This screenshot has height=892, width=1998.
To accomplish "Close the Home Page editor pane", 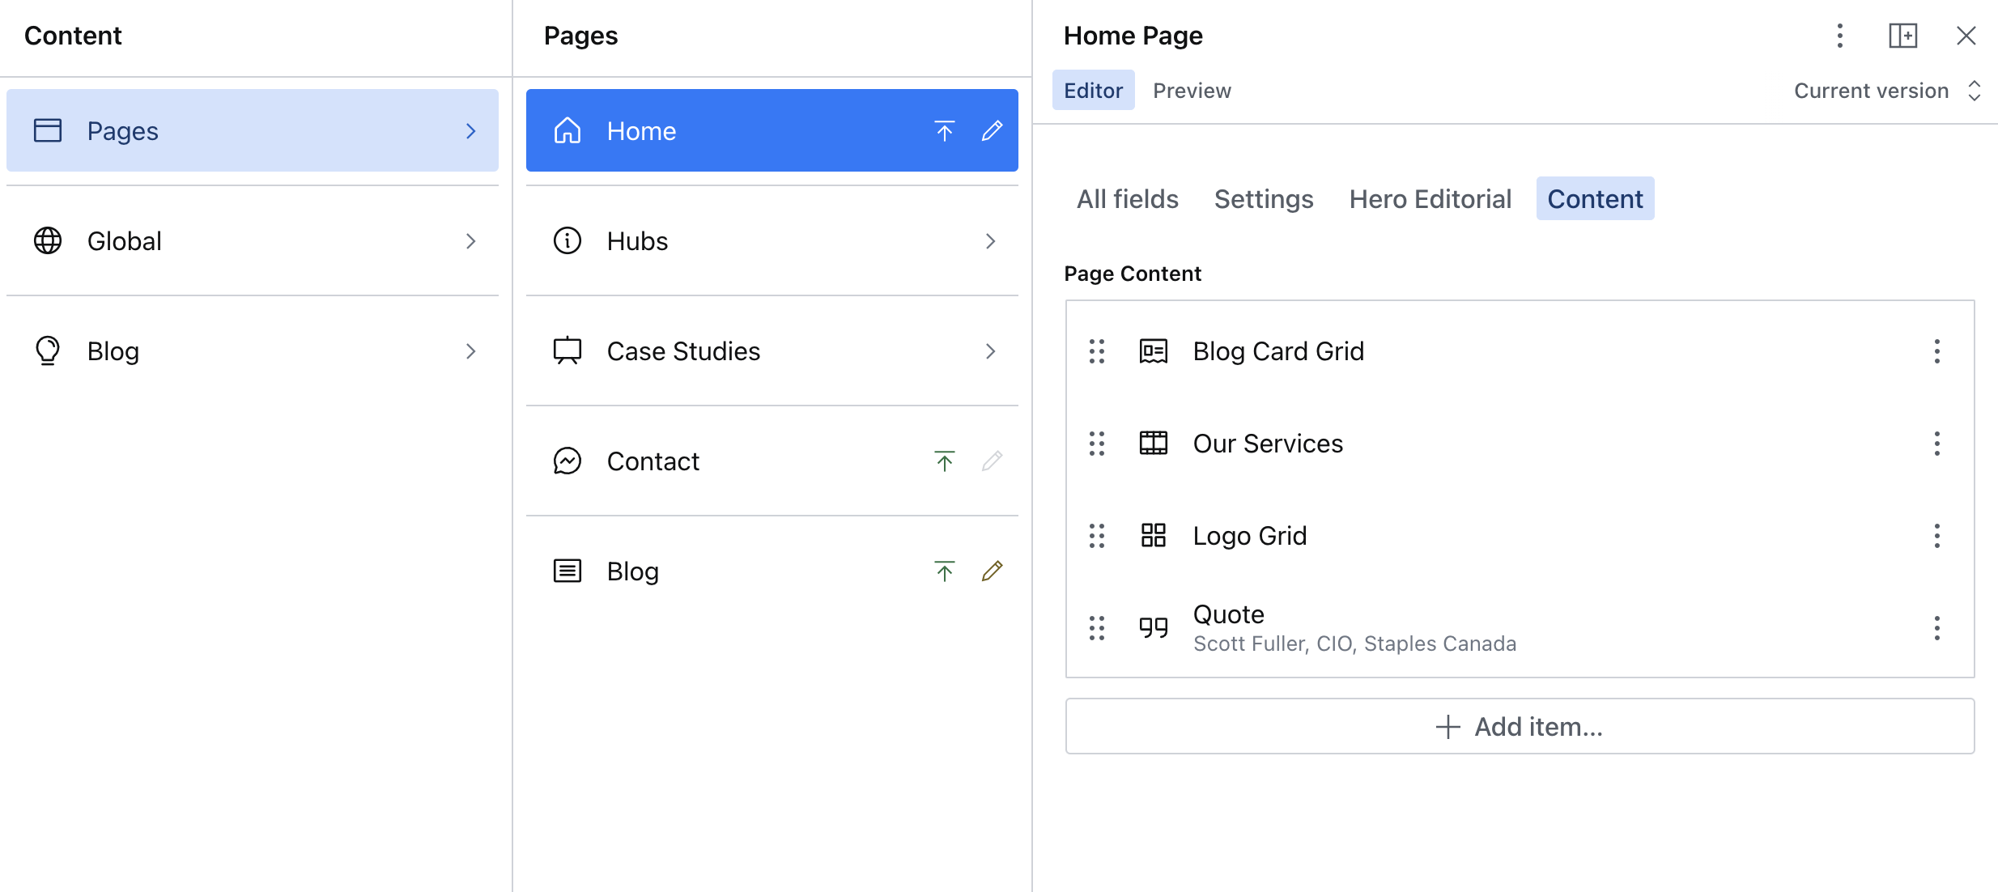I will 1966,36.
